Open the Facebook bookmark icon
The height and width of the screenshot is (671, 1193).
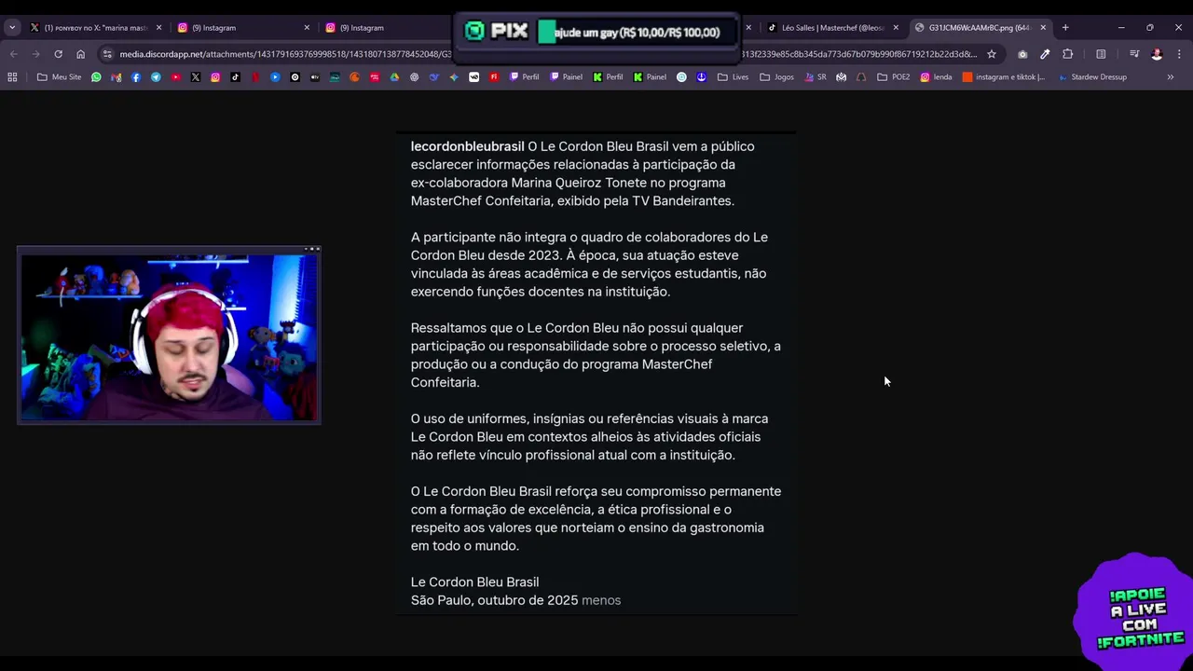point(136,77)
